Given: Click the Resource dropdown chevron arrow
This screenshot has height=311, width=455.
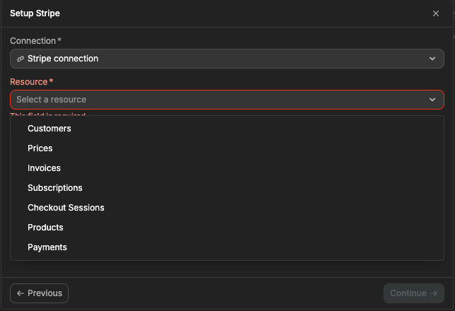Looking at the screenshot, I should tap(432, 100).
